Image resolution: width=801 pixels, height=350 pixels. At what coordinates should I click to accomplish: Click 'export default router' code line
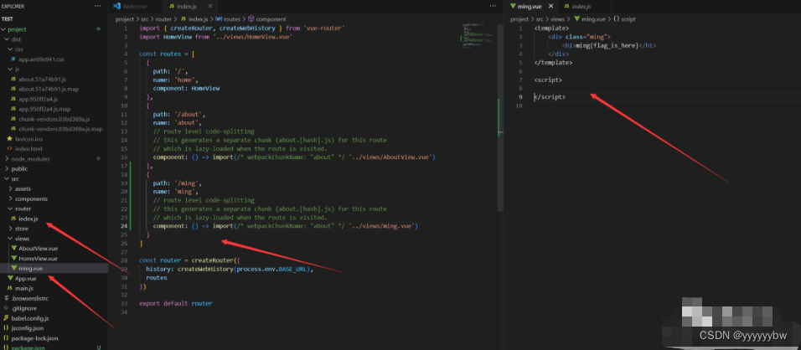tap(175, 303)
